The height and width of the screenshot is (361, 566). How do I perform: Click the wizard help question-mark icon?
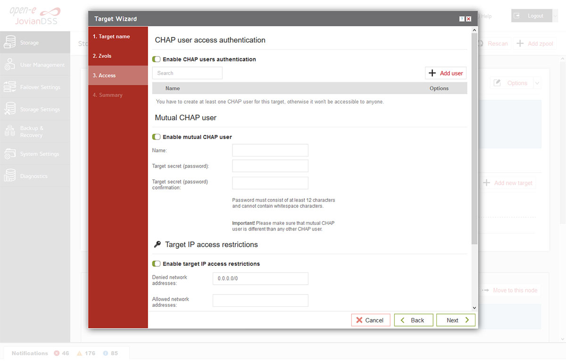[462, 19]
